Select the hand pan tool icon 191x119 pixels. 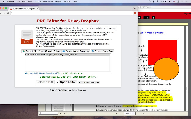click(140, 18)
